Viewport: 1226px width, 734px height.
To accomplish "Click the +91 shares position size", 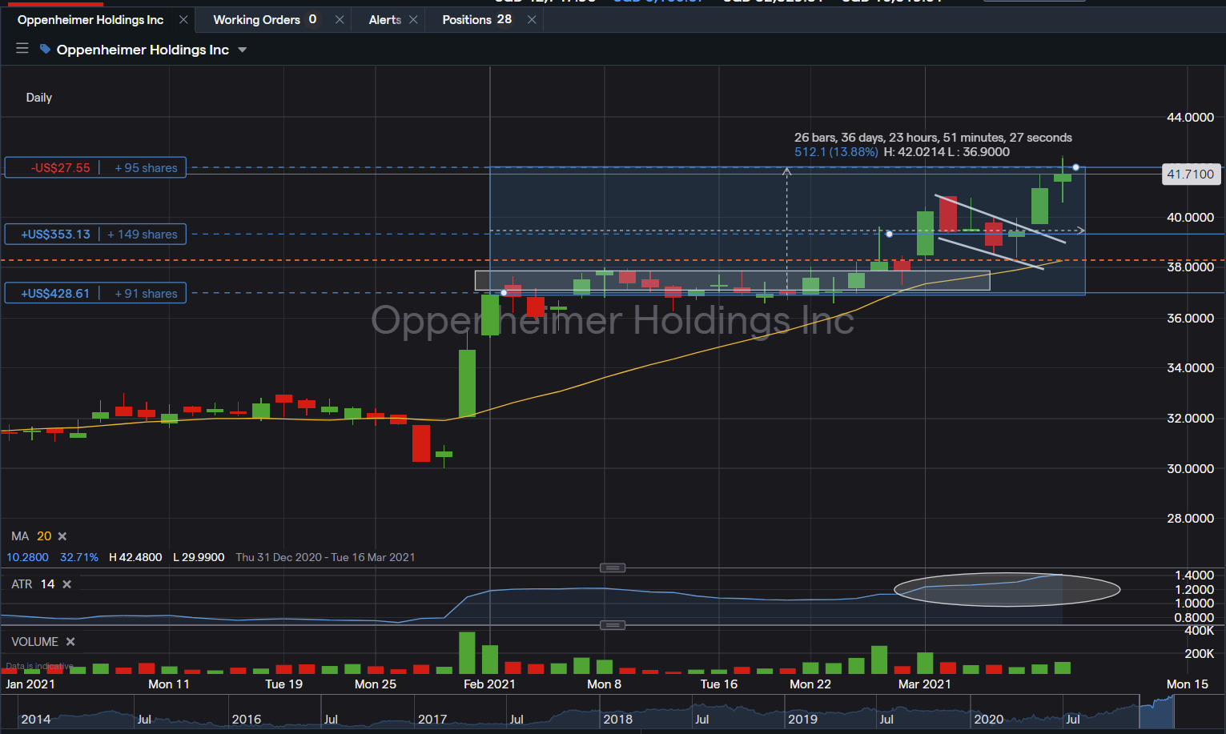I will click(146, 294).
